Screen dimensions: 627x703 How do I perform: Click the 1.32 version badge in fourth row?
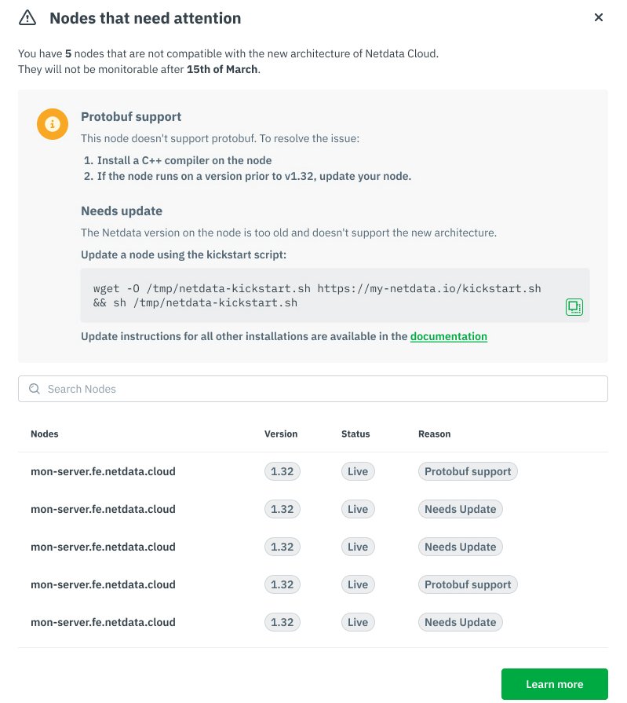pos(282,584)
